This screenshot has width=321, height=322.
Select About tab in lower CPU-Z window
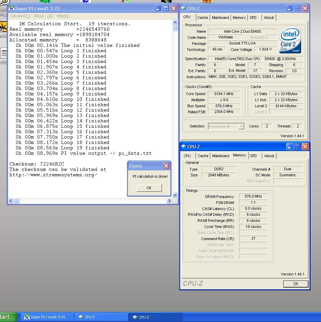click(269, 156)
